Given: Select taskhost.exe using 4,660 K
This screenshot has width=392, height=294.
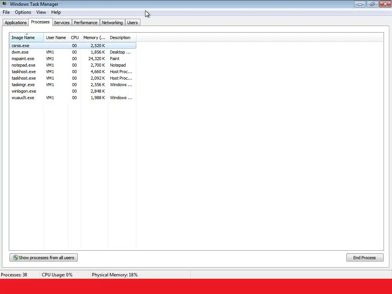Looking at the screenshot, I should pos(73,72).
